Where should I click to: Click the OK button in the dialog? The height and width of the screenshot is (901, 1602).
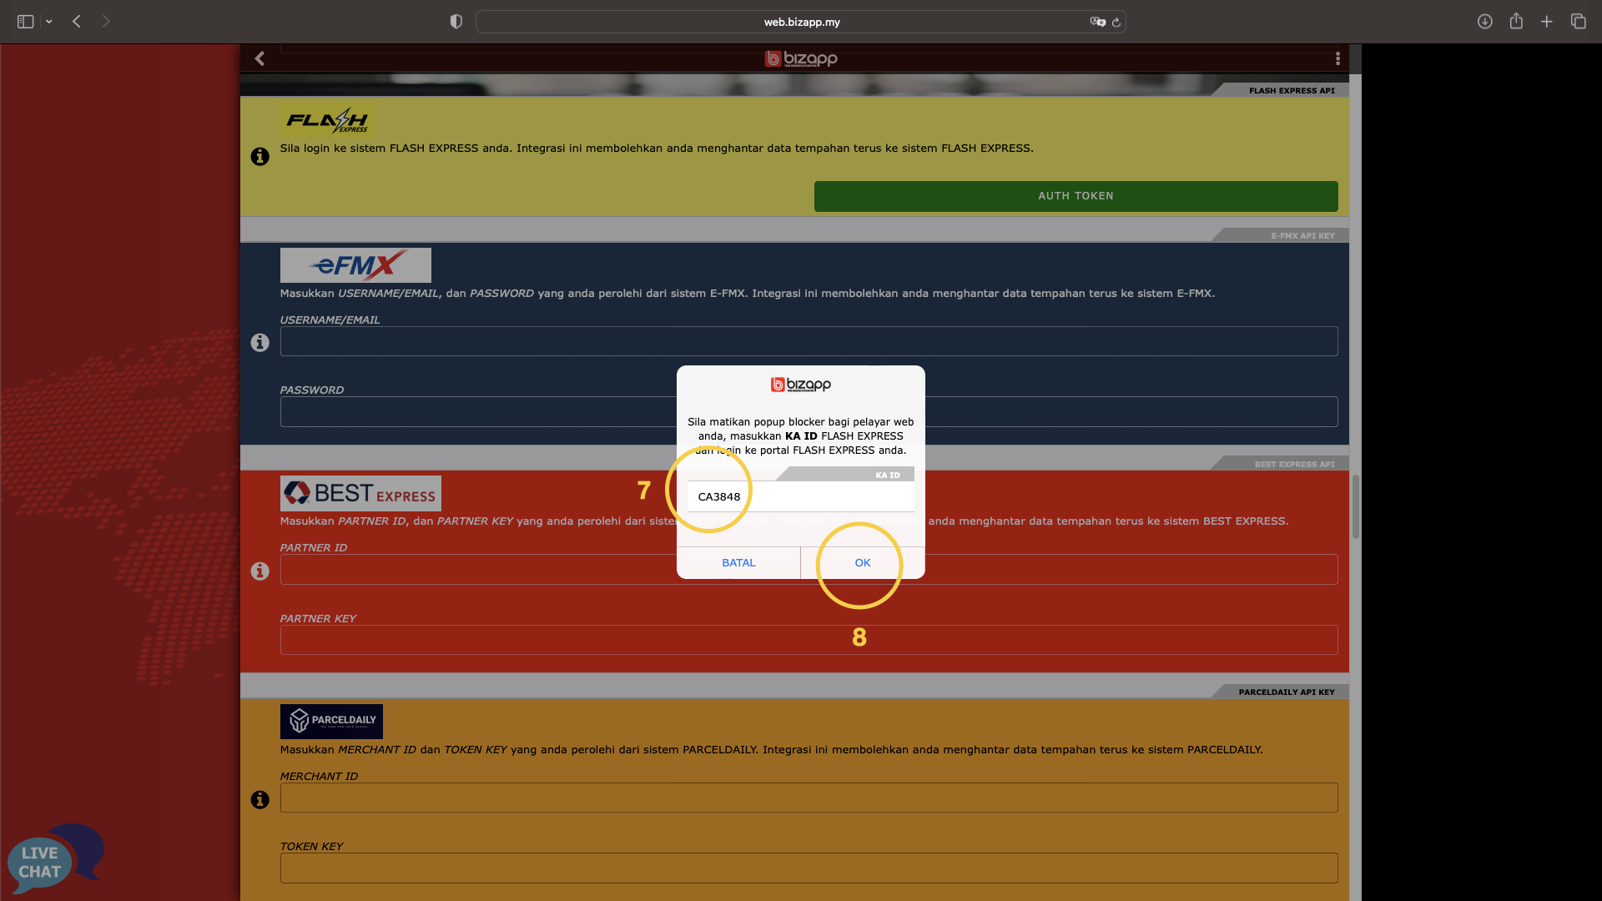click(x=863, y=563)
